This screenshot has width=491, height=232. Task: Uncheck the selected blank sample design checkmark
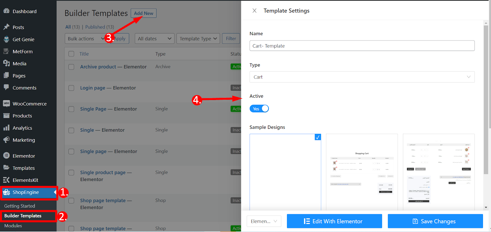pyautogui.click(x=318, y=137)
